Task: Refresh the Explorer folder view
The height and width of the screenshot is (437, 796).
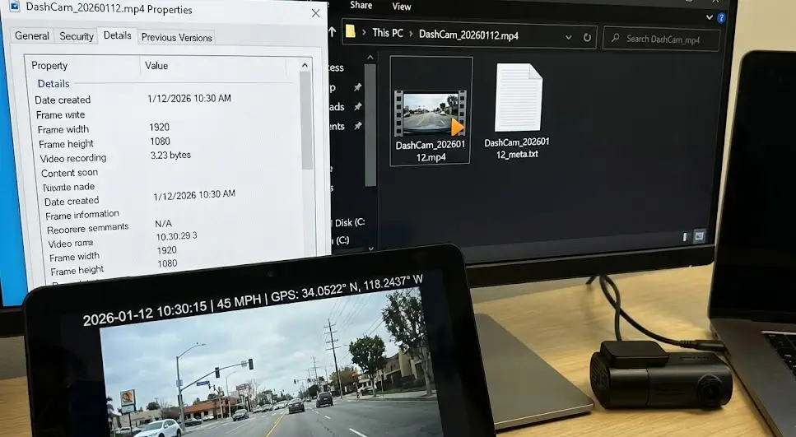Action: (587, 37)
